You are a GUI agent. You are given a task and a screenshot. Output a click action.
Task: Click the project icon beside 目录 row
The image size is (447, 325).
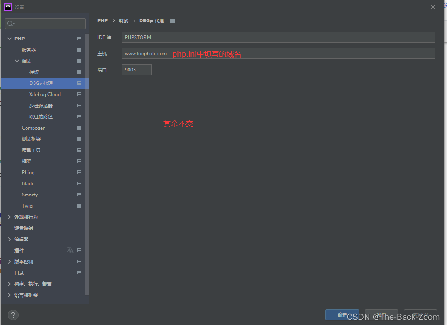(x=79, y=273)
